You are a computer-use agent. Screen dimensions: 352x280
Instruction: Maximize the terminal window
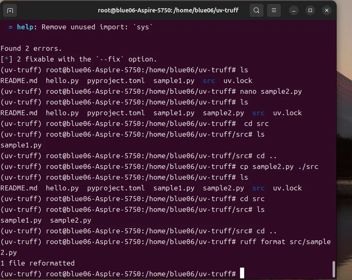[x=310, y=10]
